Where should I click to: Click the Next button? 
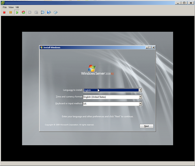coord(147,126)
